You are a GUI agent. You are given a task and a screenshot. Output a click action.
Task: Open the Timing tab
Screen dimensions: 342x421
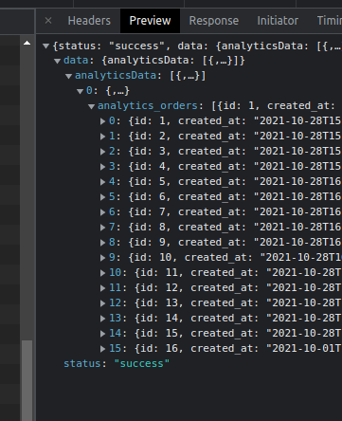click(329, 21)
